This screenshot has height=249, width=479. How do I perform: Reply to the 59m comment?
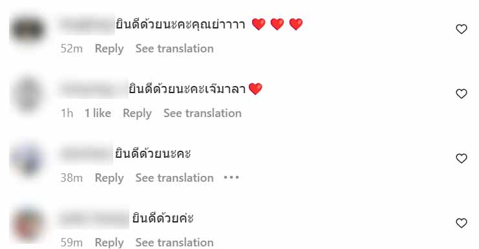coord(109,243)
